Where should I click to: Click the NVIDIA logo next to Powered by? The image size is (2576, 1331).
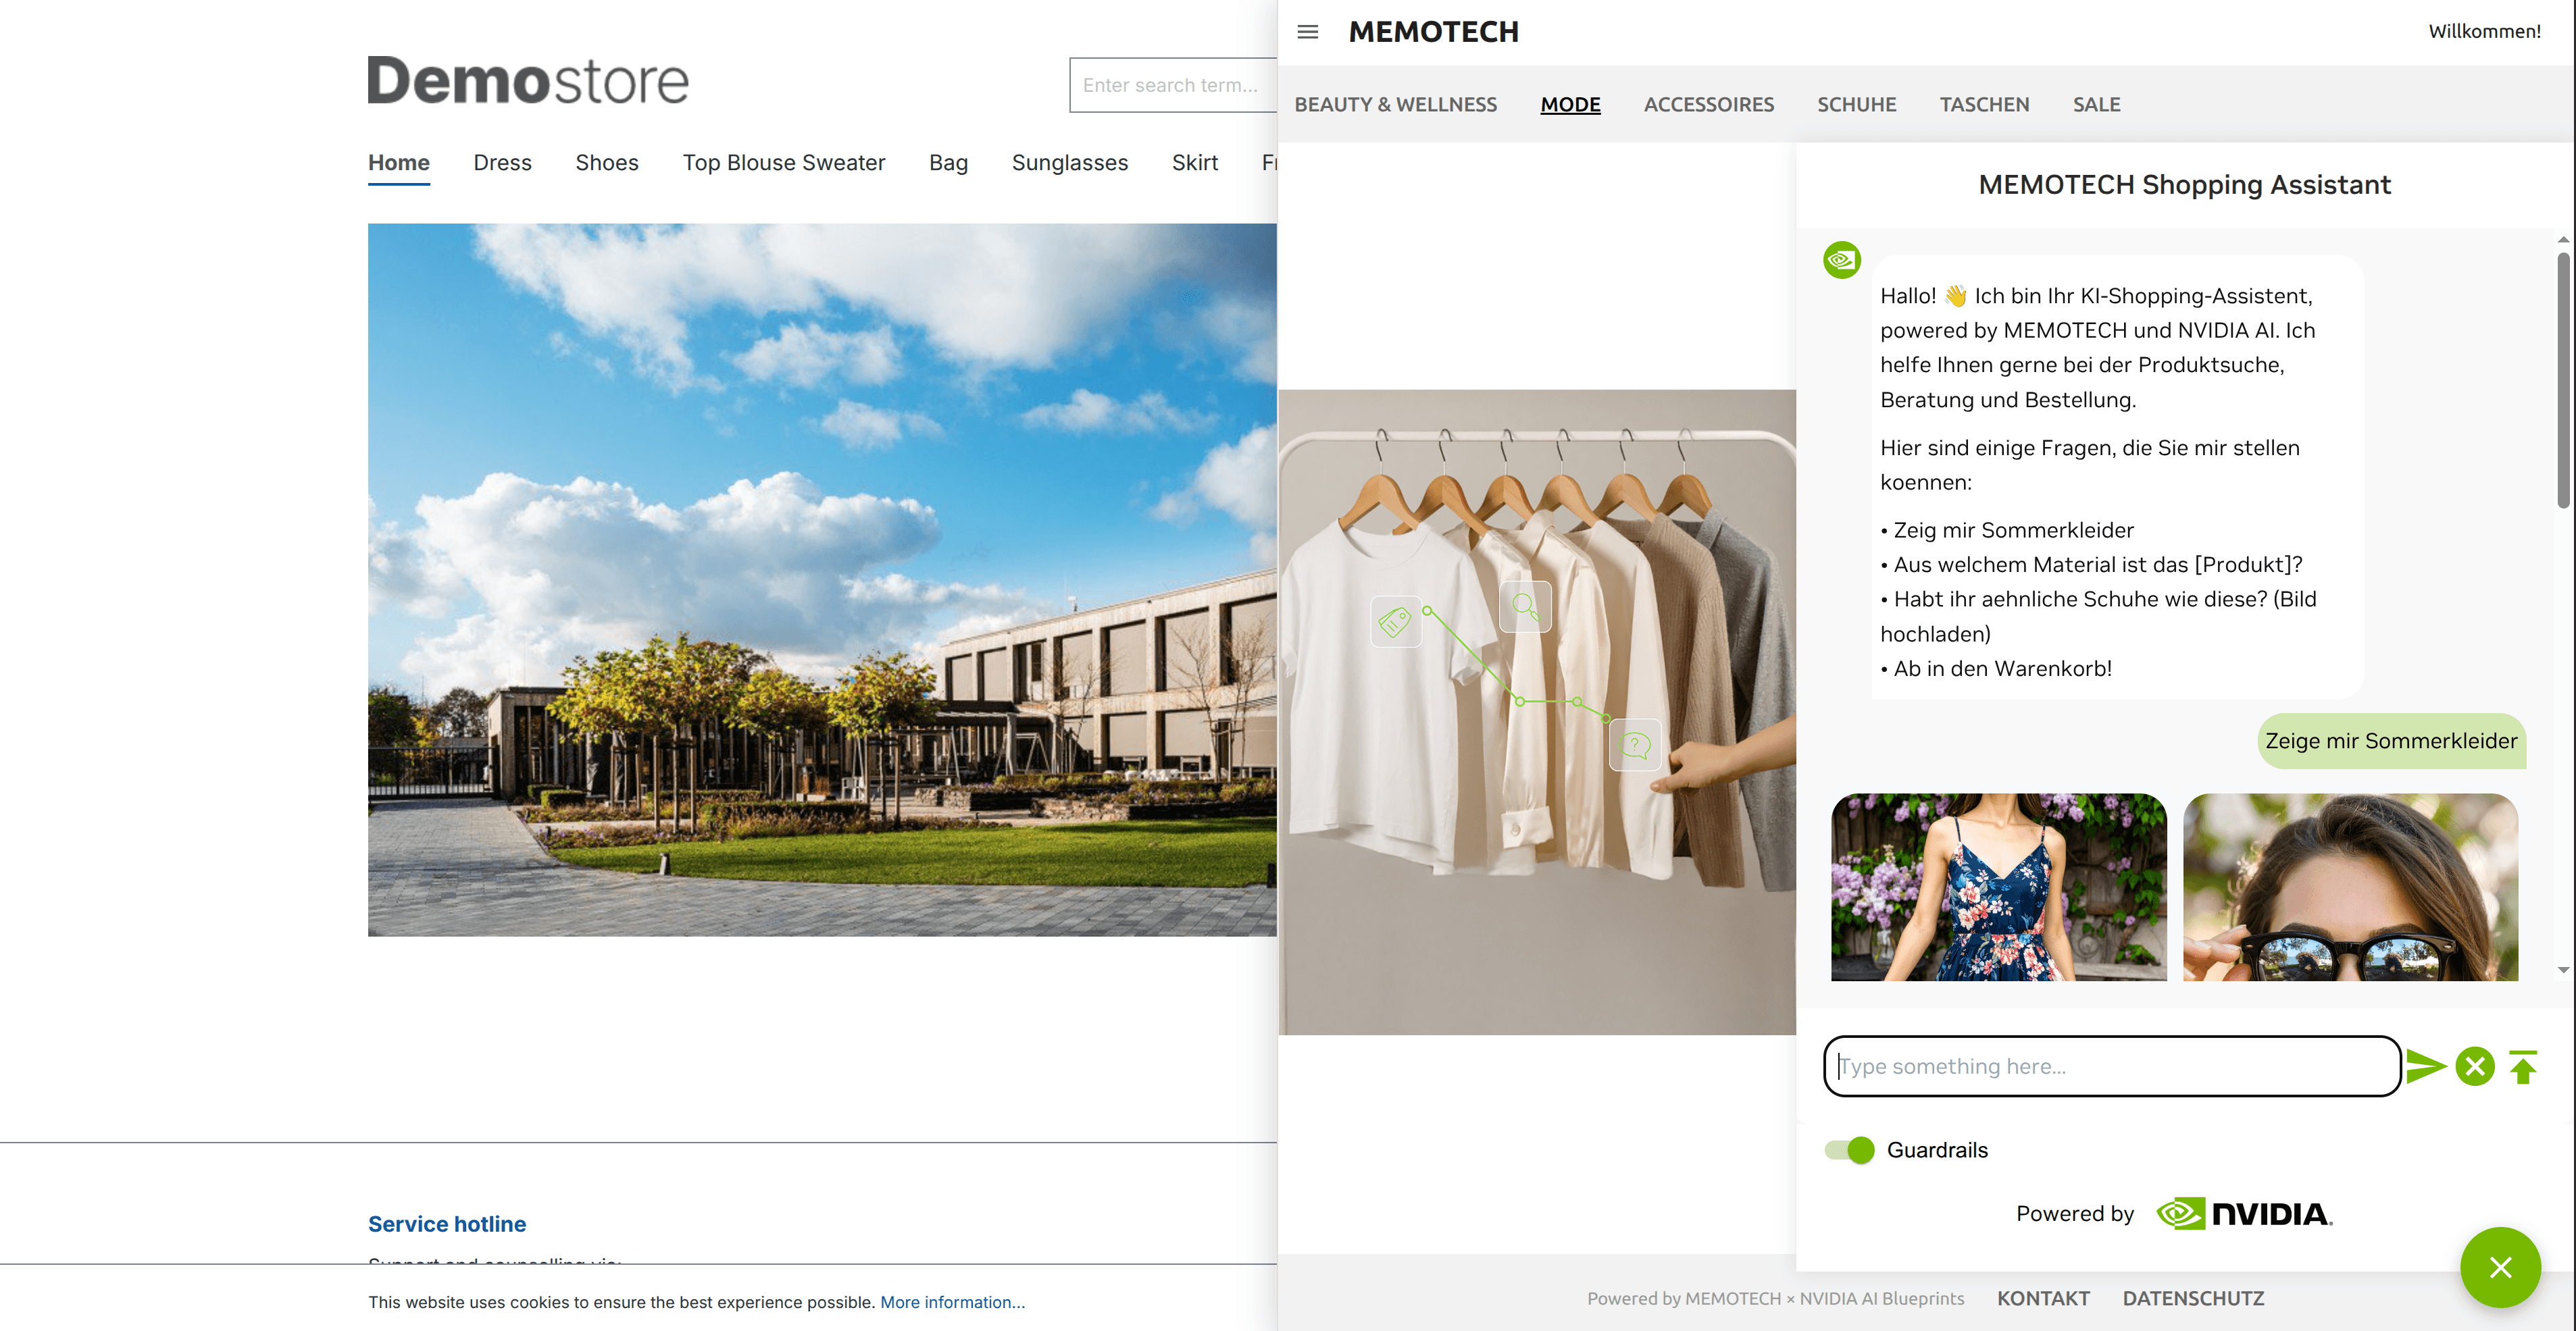pyautogui.click(x=2243, y=1213)
